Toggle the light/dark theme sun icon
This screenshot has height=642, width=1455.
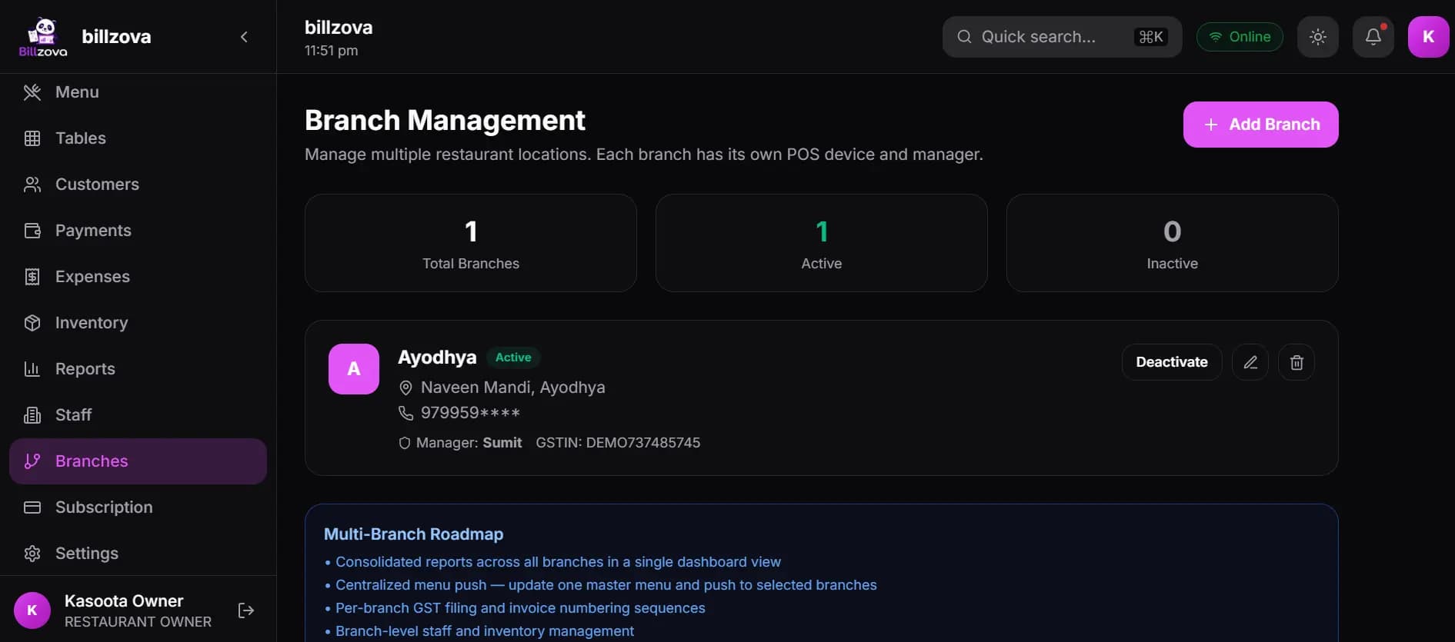[x=1318, y=37]
